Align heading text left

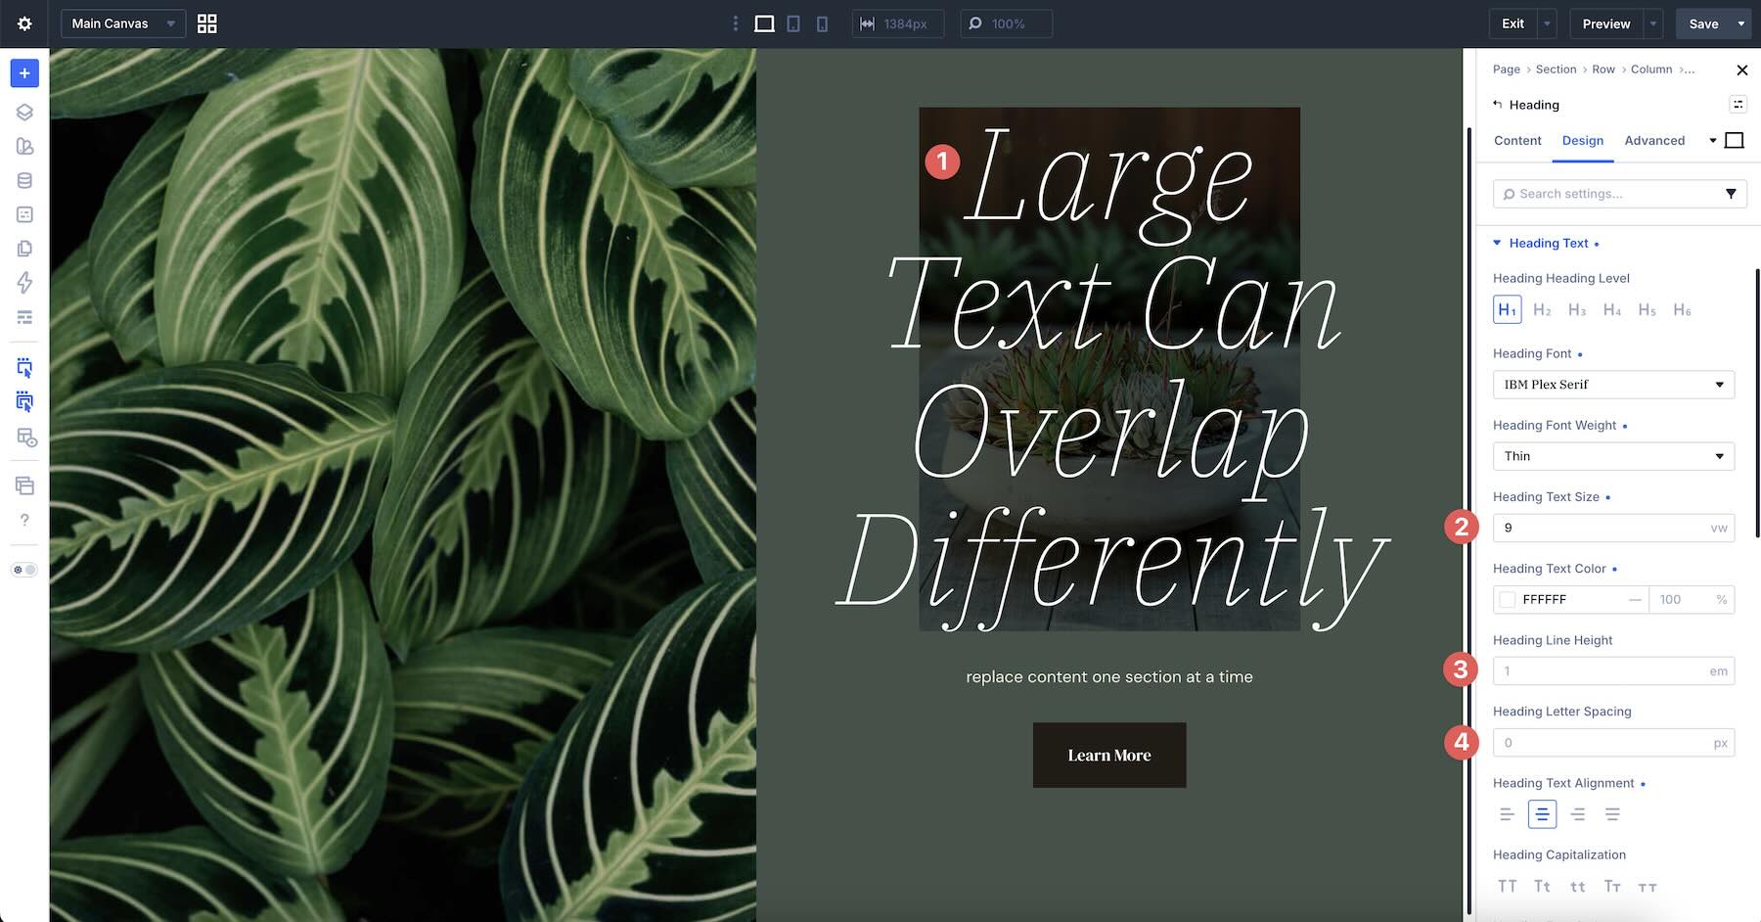(1507, 814)
